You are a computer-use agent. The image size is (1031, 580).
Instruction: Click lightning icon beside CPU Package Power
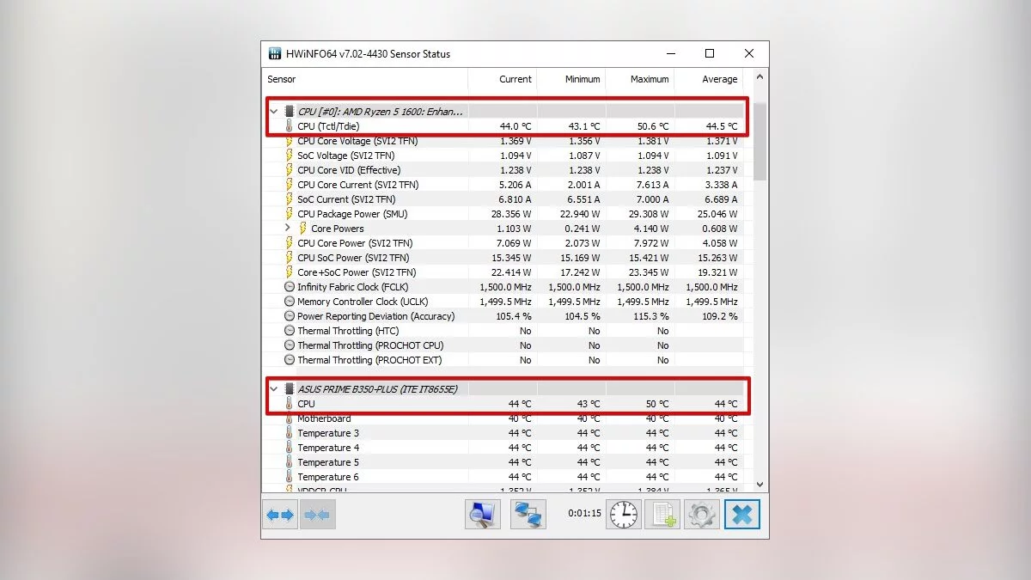(x=289, y=214)
